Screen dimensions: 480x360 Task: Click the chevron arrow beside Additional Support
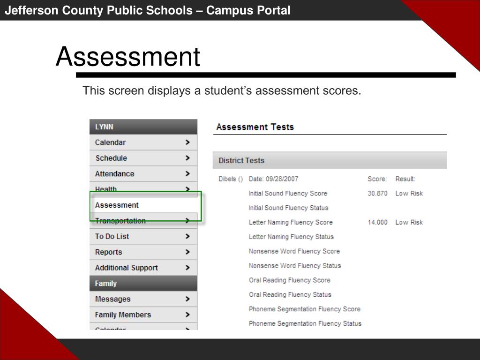pos(187,268)
